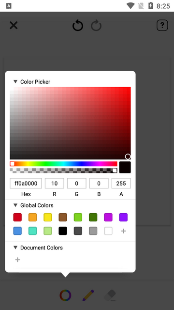174x310 pixels.
Task: Select the eraser tool
Action: pyautogui.click(x=110, y=295)
